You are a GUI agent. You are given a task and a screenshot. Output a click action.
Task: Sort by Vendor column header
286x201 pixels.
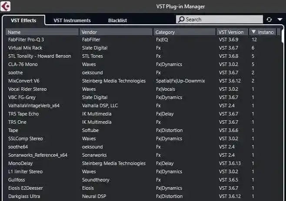pyautogui.click(x=116, y=32)
